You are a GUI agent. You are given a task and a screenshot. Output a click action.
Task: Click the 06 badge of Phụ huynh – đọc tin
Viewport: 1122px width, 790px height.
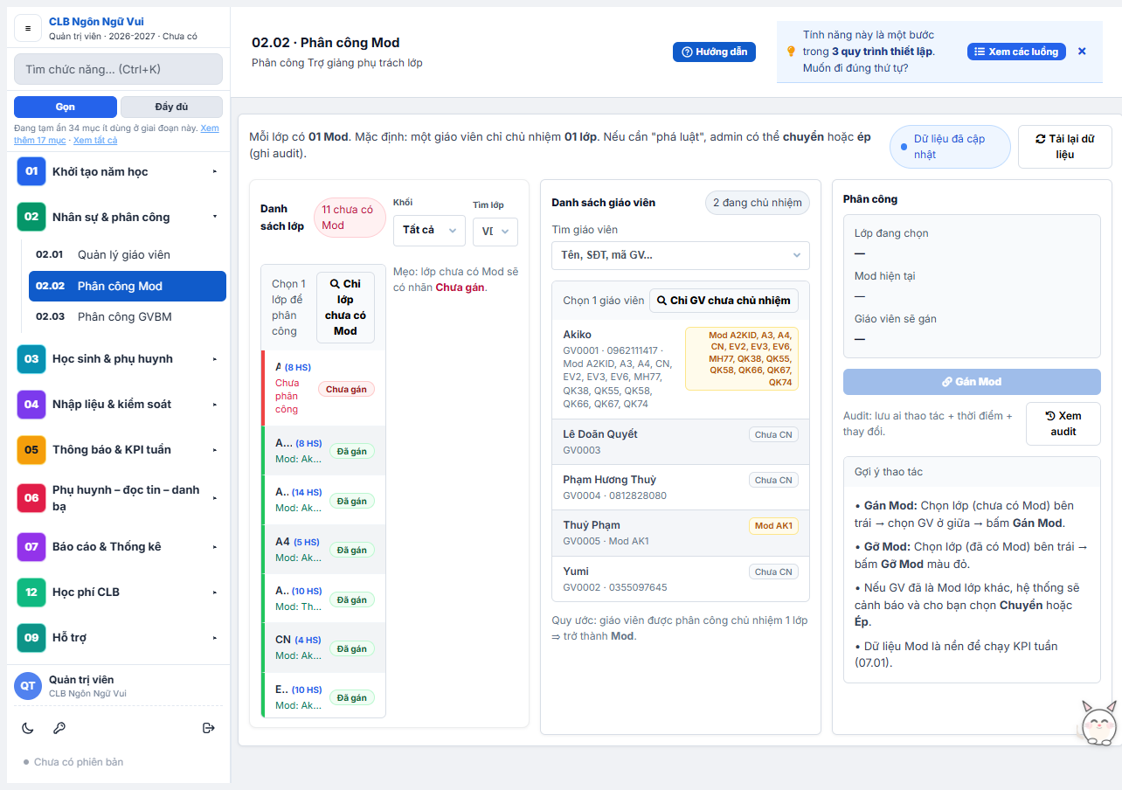click(31, 498)
